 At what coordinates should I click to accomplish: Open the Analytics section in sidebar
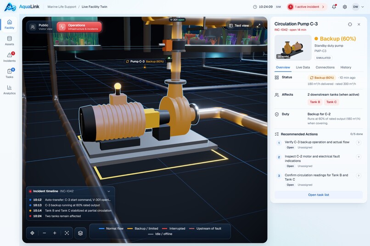pyautogui.click(x=9, y=90)
